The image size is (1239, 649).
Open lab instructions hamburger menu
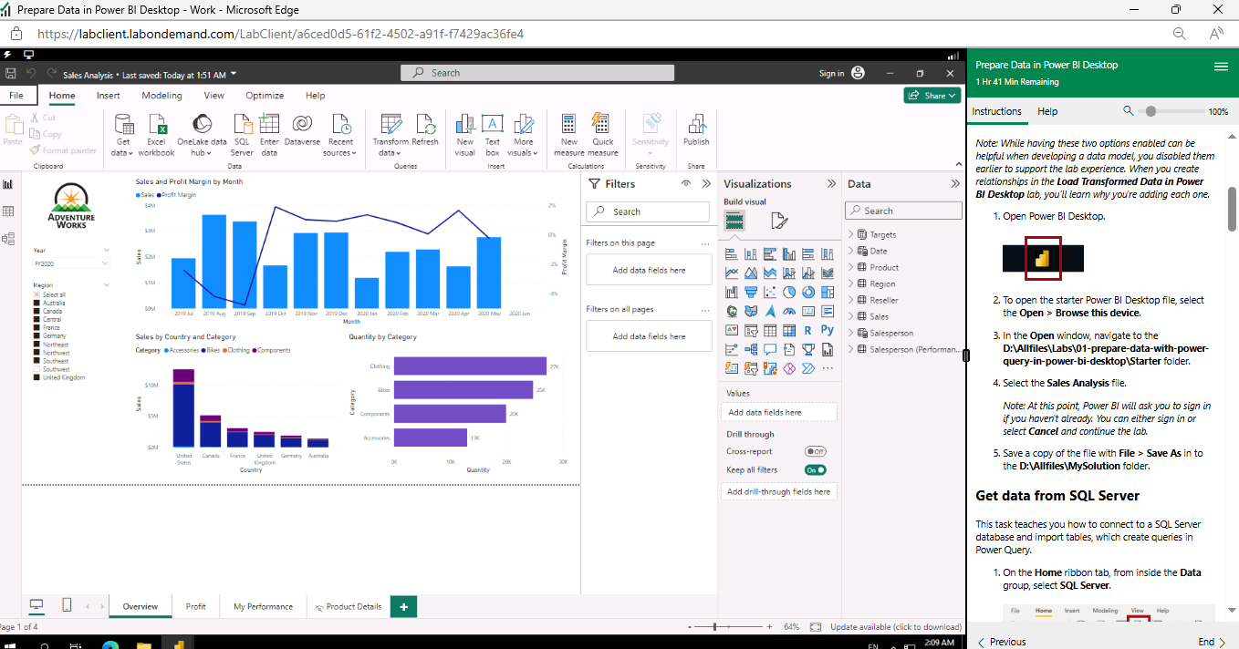[1221, 67]
